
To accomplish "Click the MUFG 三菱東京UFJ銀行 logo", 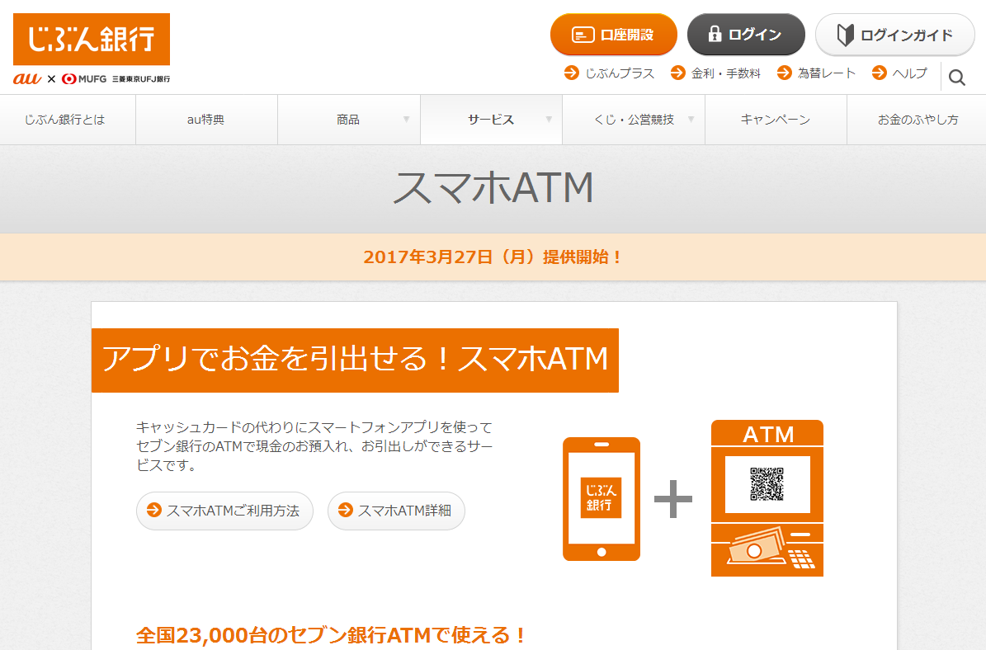I will coord(116,78).
